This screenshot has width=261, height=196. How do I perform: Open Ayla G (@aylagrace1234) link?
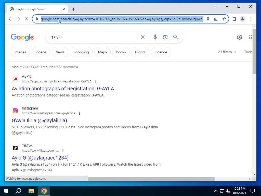click(40, 158)
